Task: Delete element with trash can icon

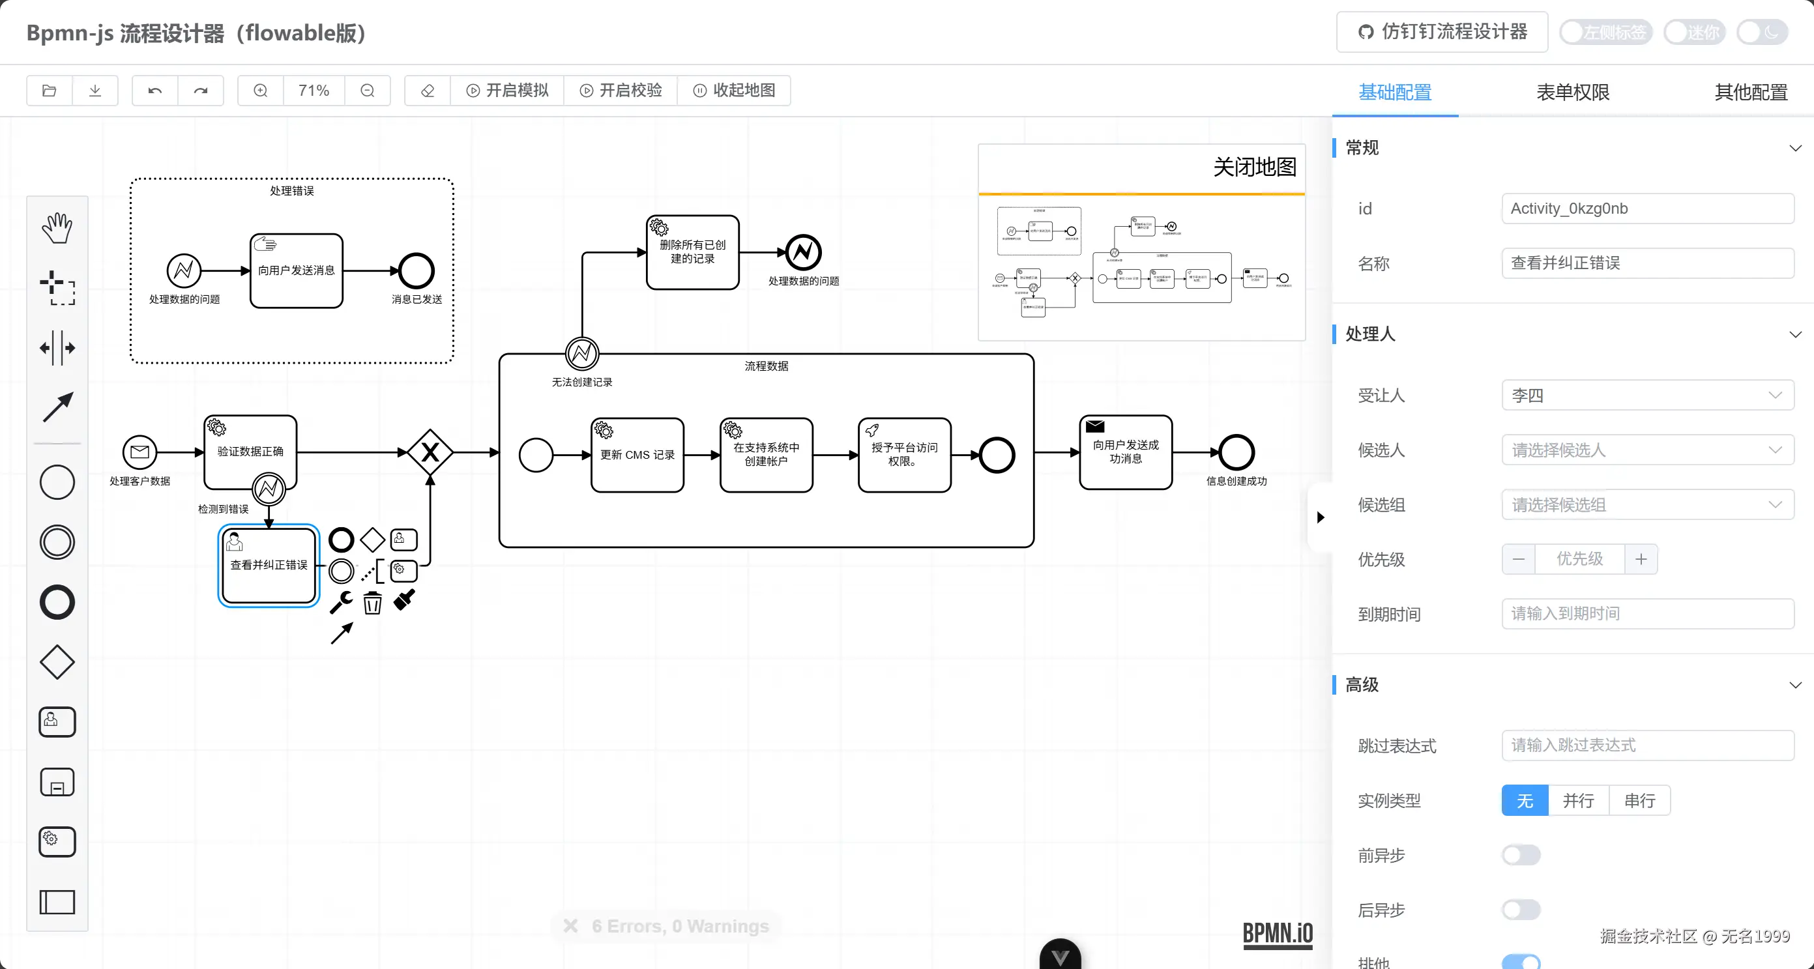Action: click(373, 603)
